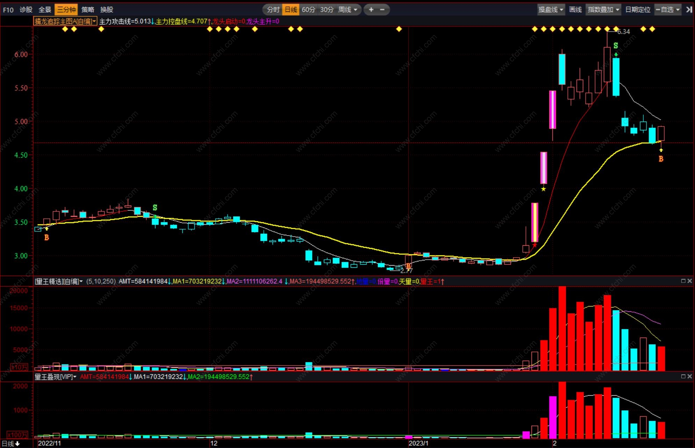695x448 pixels.
Task: Open the 指数叠加 dropdown
Action: pyautogui.click(x=603, y=9)
